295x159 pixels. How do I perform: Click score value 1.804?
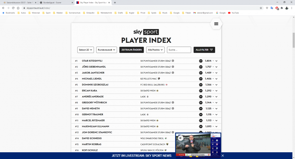pyautogui.click(x=208, y=61)
